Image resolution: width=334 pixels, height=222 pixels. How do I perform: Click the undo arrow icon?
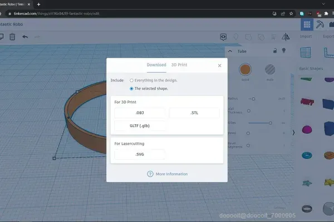[x=25, y=37]
